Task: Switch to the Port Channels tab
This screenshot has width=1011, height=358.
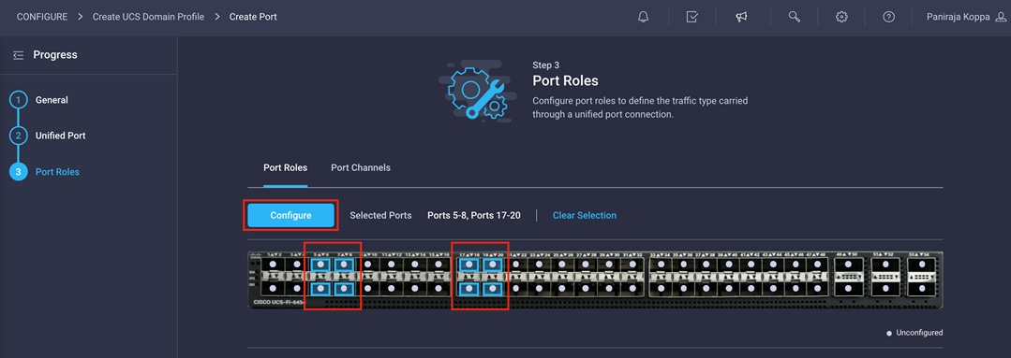Action: [x=361, y=167]
